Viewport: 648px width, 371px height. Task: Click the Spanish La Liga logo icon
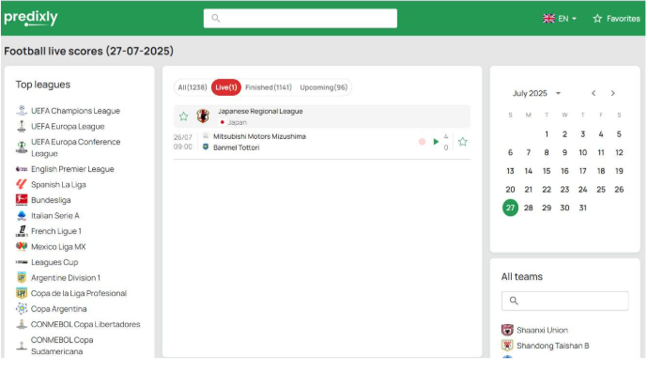(22, 184)
